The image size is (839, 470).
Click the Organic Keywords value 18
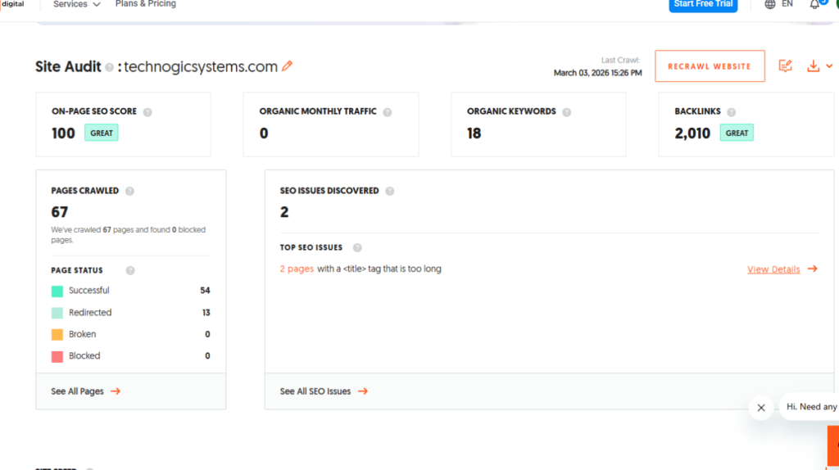click(x=474, y=133)
